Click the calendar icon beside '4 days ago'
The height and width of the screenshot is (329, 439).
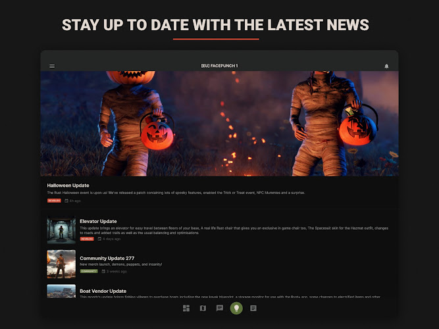pos(99,239)
